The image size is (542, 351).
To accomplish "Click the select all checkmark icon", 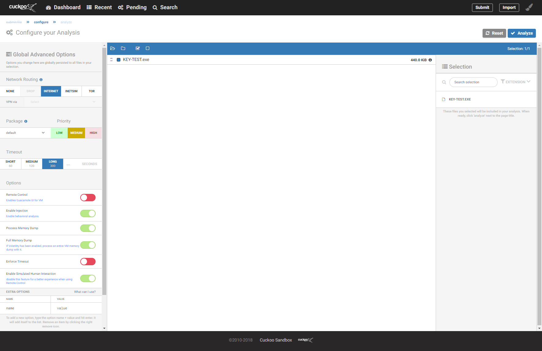I will 138,48.
